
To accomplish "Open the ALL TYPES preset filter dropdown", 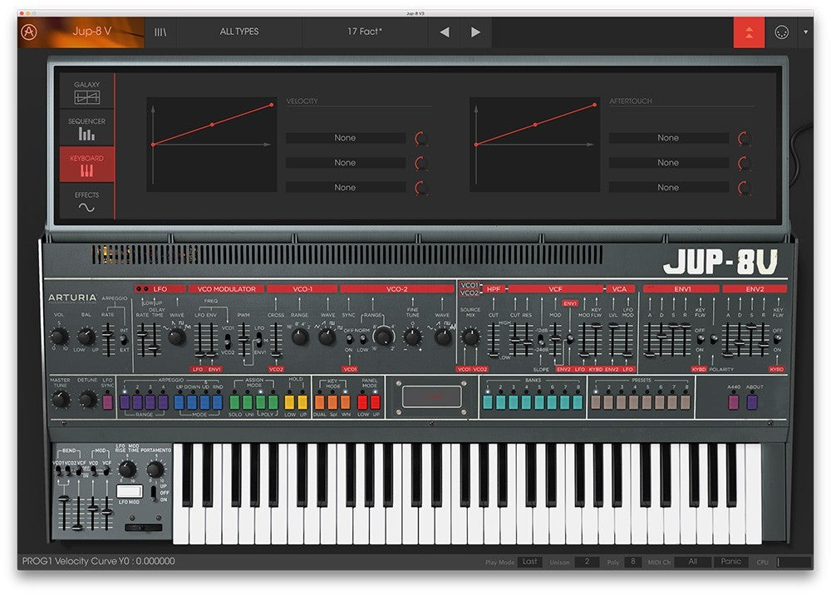I will (239, 32).
